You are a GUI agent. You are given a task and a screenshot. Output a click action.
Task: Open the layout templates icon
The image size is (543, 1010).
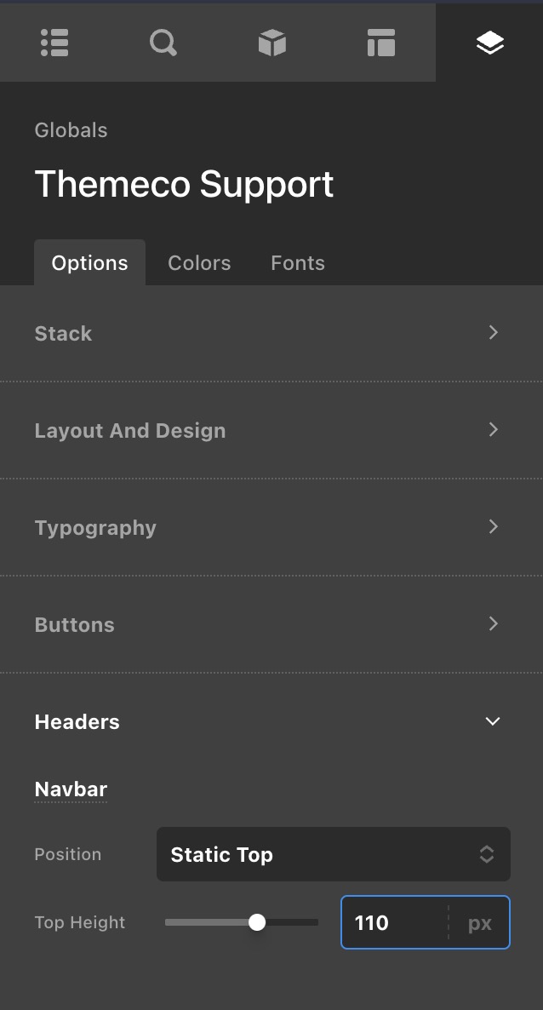click(x=380, y=43)
